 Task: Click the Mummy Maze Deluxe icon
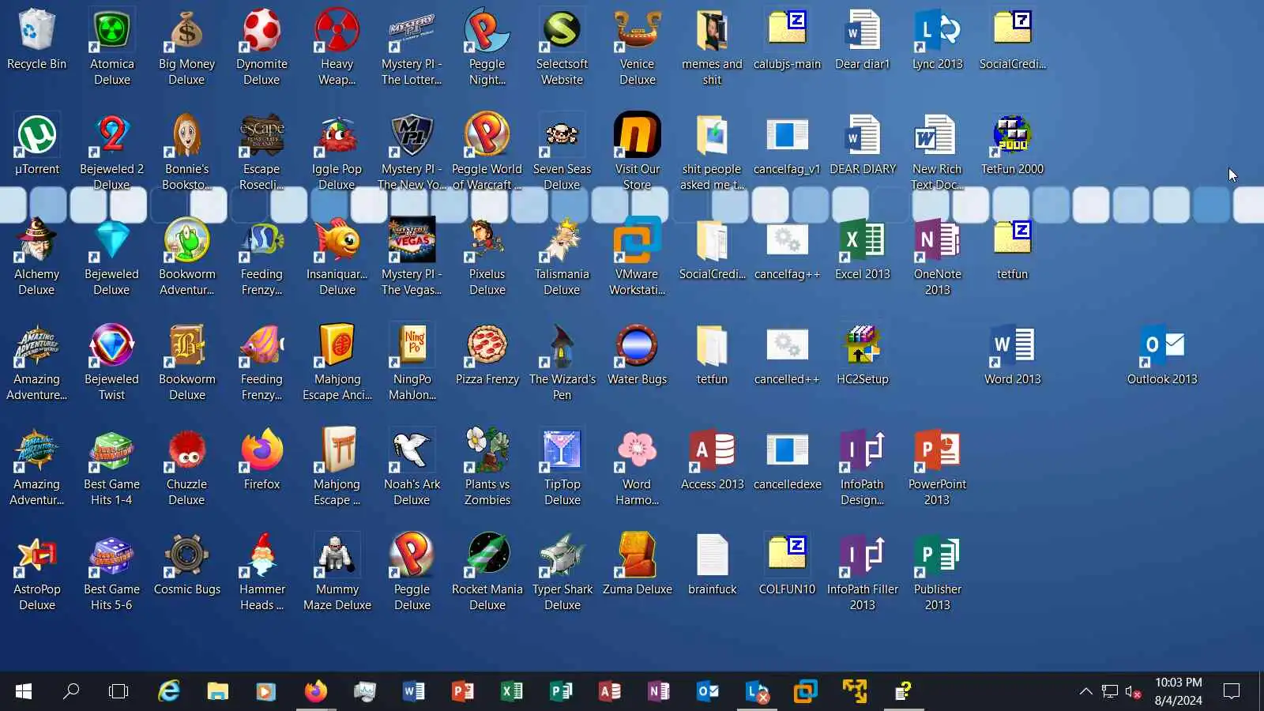(337, 571)
